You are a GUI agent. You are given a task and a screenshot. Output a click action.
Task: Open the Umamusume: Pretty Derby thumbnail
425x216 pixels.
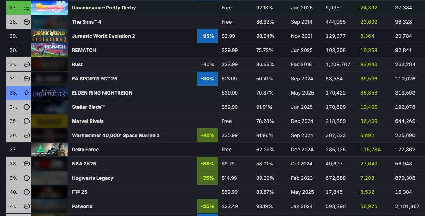click(49, 7)
